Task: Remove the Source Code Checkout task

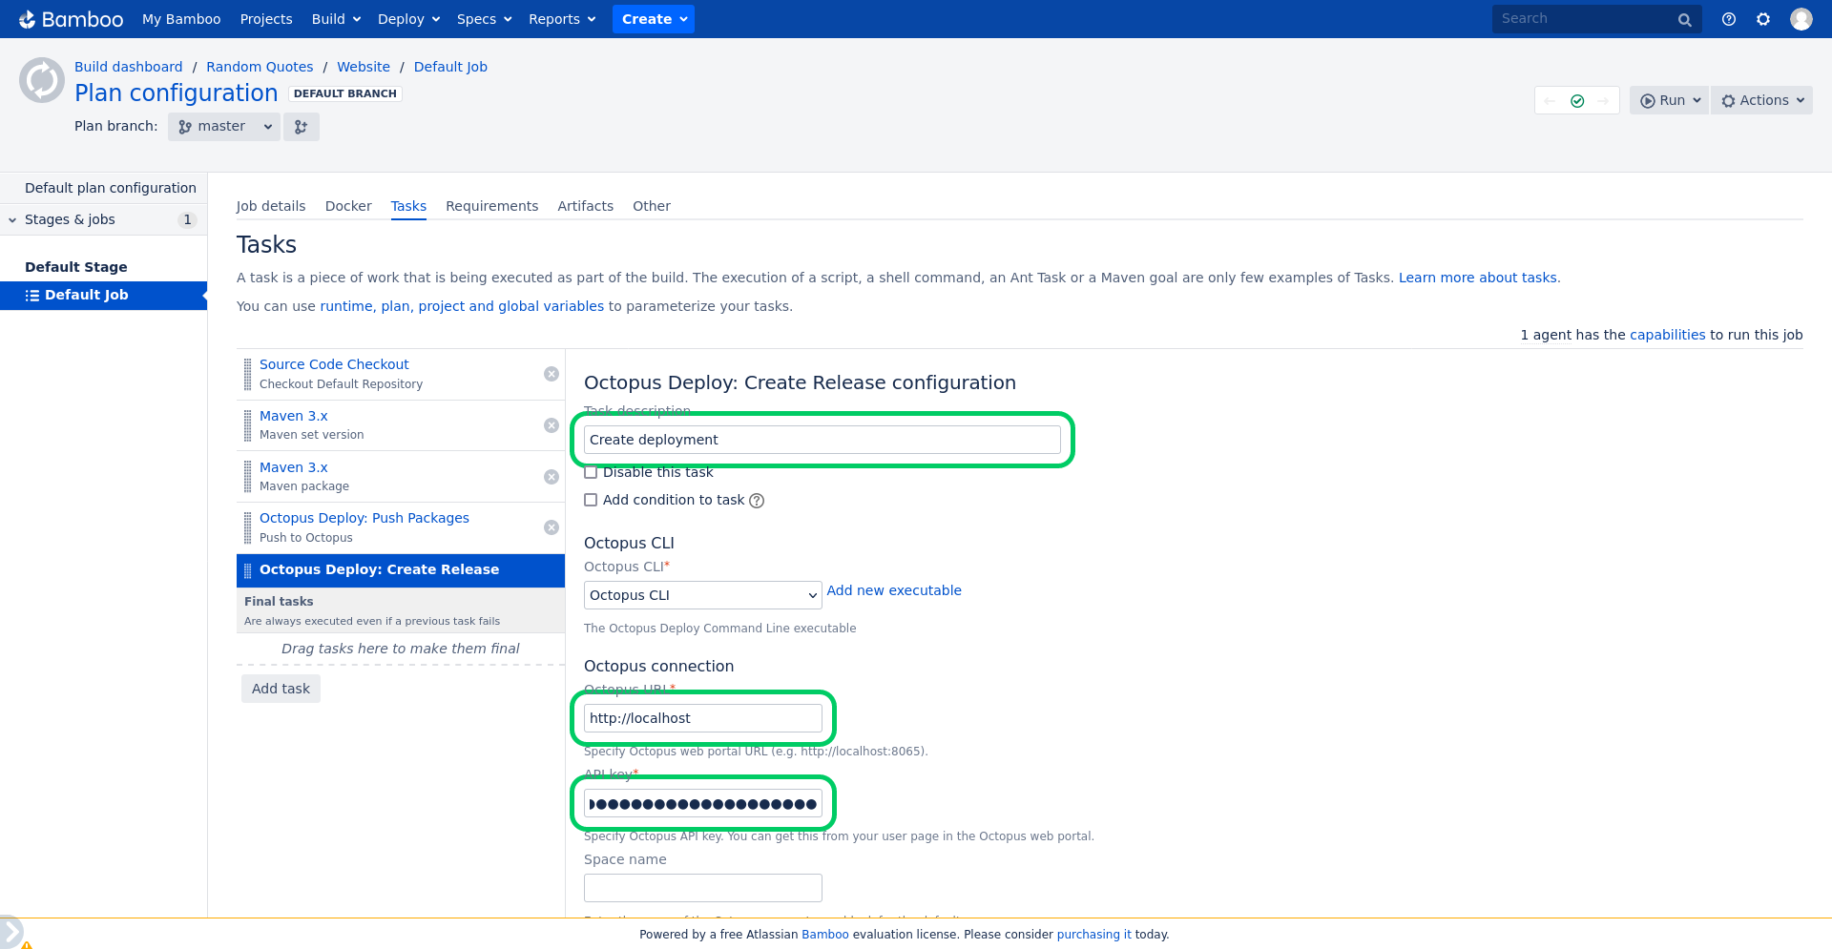Action: (x=552, y=374)
